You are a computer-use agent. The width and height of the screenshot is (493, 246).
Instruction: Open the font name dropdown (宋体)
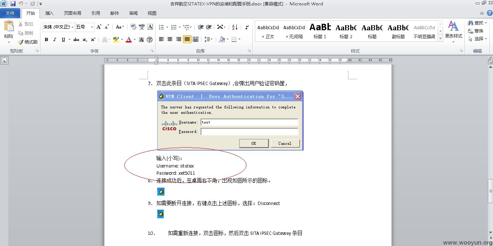pyautogui.click(x=73, y=27)
